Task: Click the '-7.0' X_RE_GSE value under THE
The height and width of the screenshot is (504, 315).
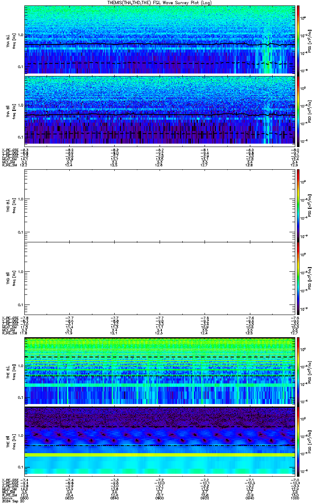Action: pyautogui.click(x=294, y=480)
